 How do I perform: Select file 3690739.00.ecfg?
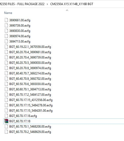[x=20, y=26]
